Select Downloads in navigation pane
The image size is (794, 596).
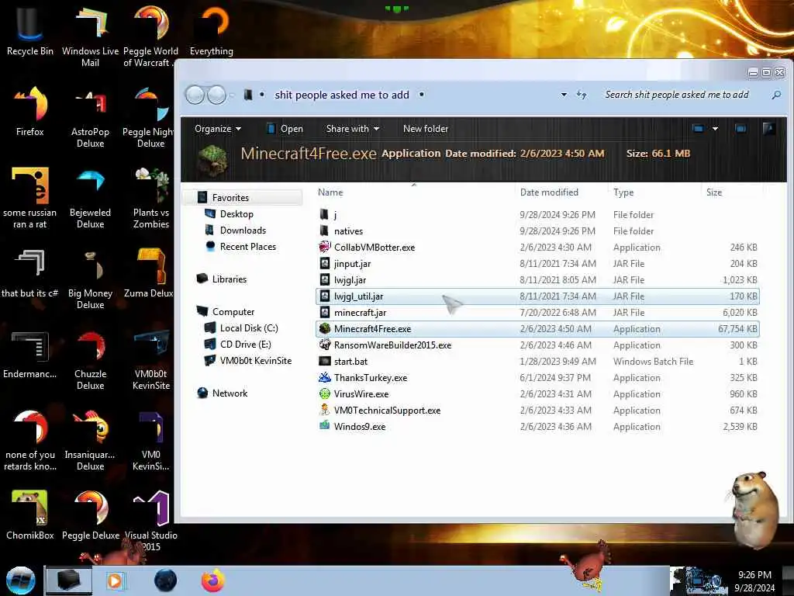(243, 230)
